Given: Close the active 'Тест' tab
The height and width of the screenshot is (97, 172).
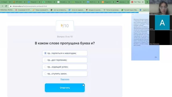Looking at the screenshot, I should (x=143, y=2).
